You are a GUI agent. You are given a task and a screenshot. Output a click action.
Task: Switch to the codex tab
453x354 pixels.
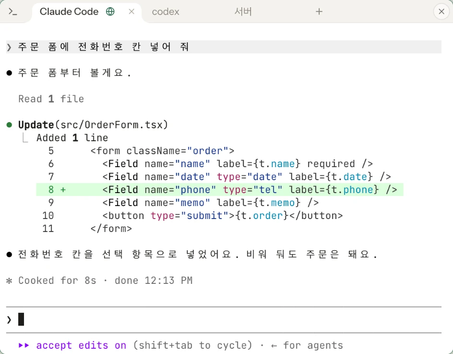click(x=166, y=12)
